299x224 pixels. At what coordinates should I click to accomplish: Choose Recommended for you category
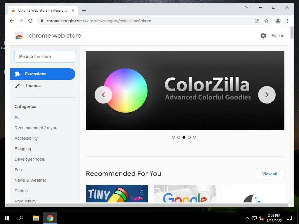[x=36, y=128]
